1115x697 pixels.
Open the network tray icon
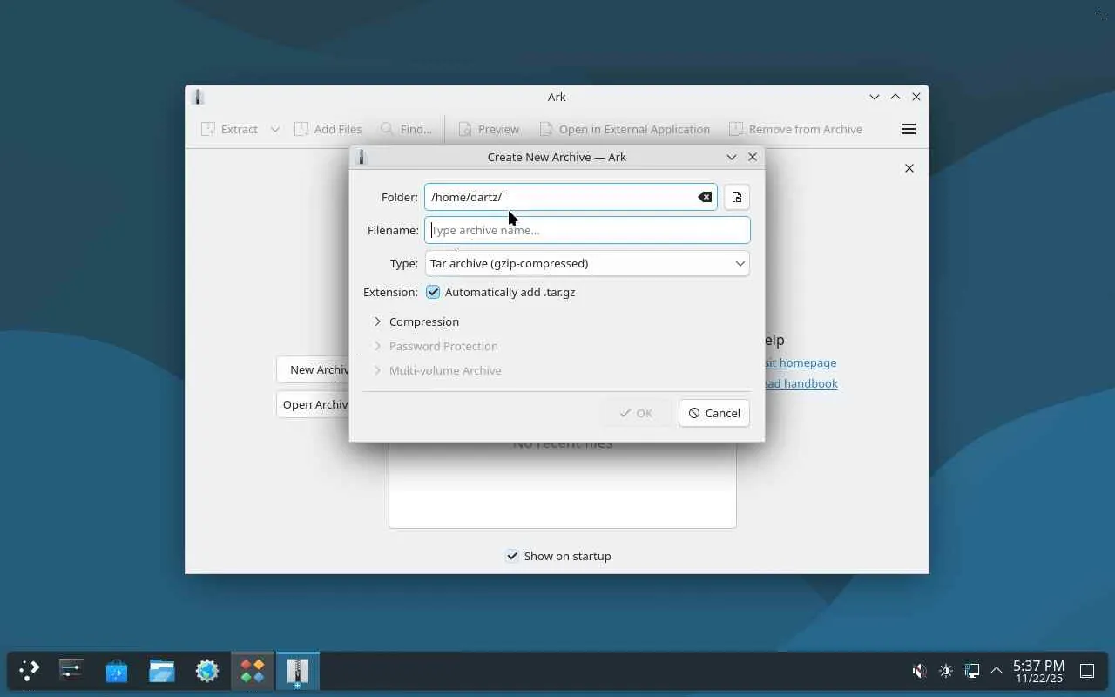[x=972, y=671]
